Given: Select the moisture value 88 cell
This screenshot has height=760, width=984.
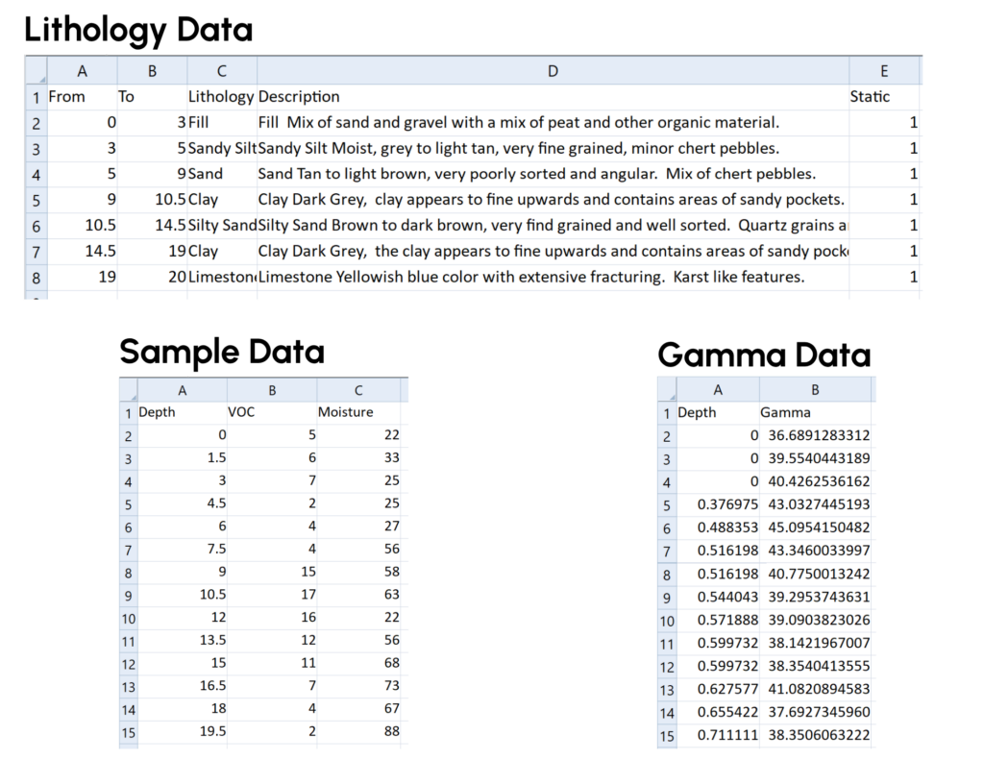Looking at the screenshot, I should tap(358, 730).
